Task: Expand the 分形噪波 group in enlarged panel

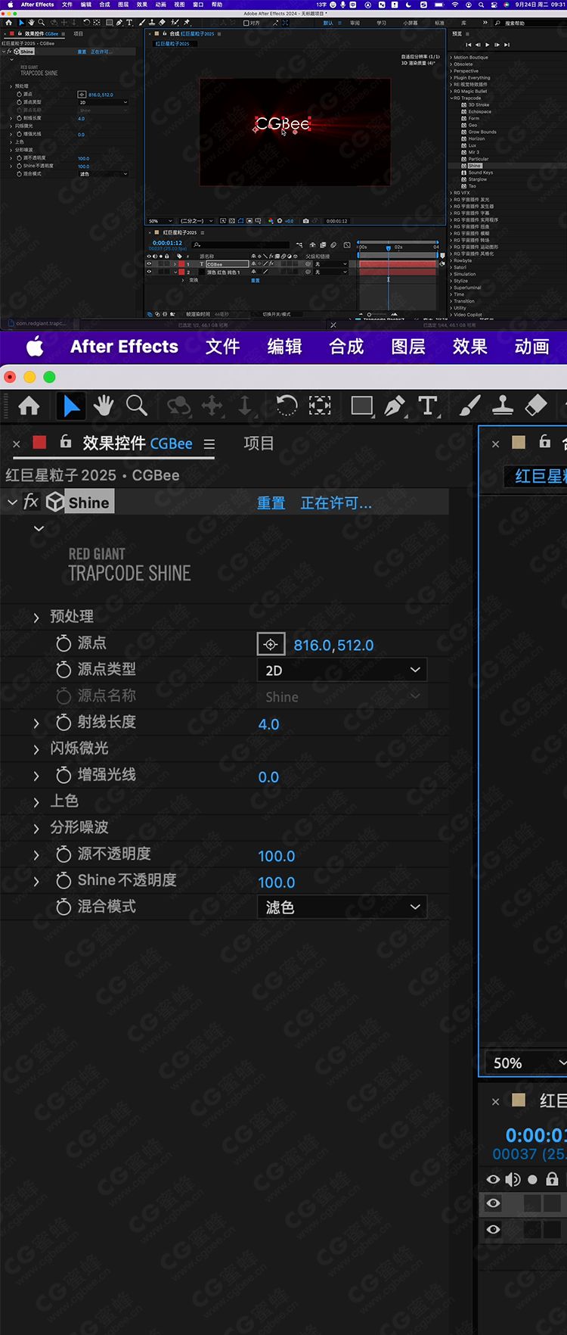Action: [x=36, y=829]
